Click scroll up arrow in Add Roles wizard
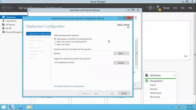Image resolution: width=196 pixels, height=110 pixels. 136,40
